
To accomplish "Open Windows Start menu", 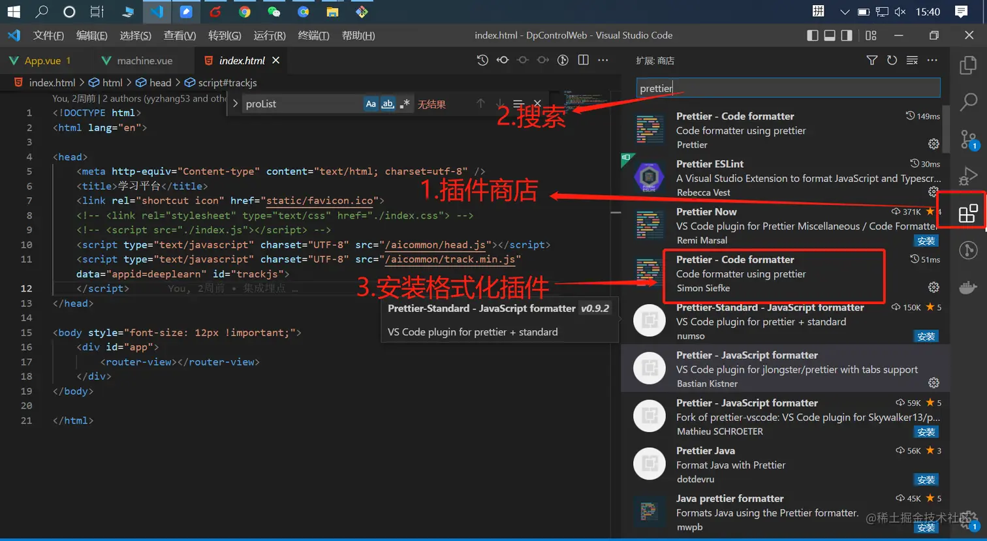I will [x=13, y=12].
